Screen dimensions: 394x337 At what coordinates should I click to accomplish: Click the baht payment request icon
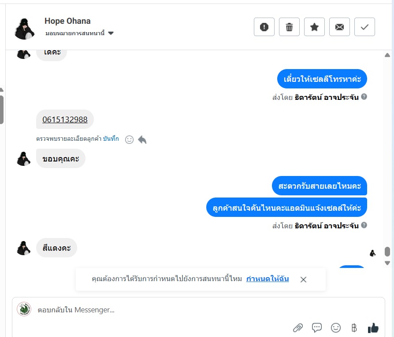click(x=354, y=327)
